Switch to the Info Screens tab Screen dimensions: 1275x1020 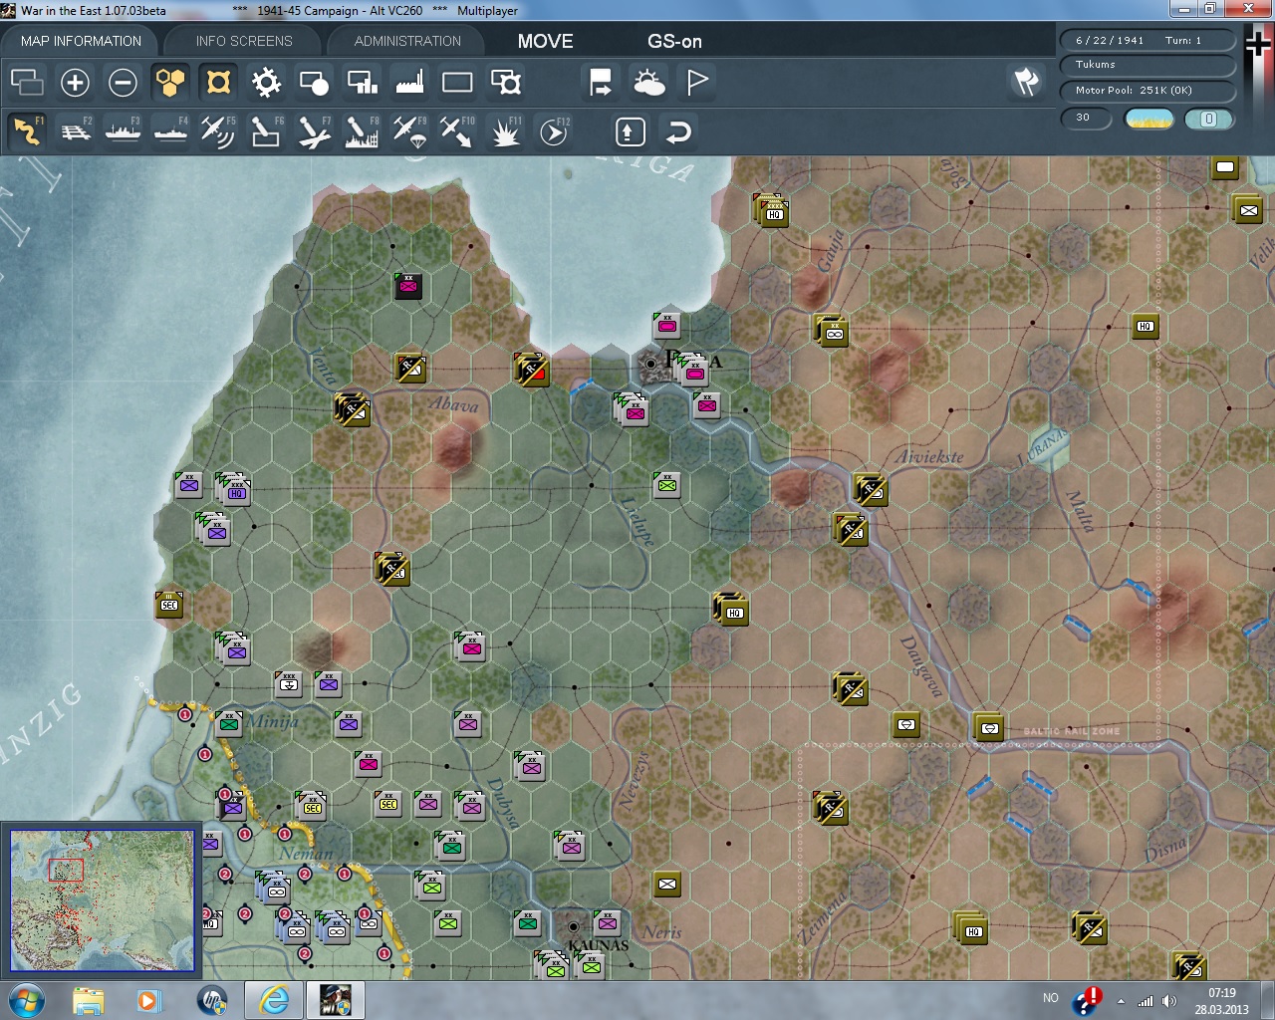(x=244, y=41)
